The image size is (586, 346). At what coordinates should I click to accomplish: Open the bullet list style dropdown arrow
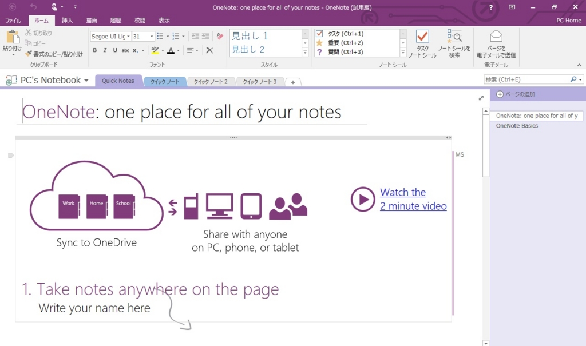click(x=168, y=37)
